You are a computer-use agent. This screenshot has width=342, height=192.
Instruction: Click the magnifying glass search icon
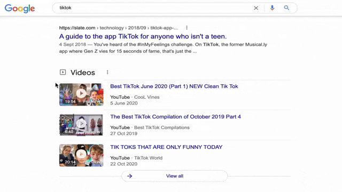pos(286,8)
